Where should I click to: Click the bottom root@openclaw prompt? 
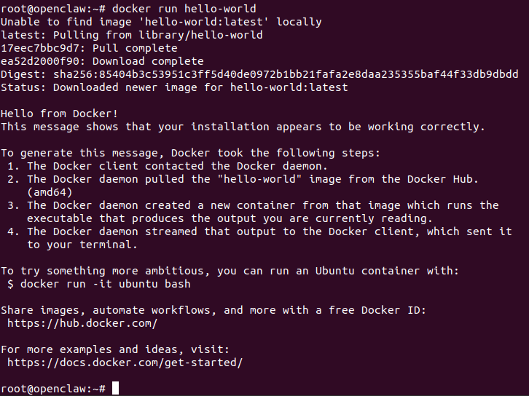click(52, 389)
